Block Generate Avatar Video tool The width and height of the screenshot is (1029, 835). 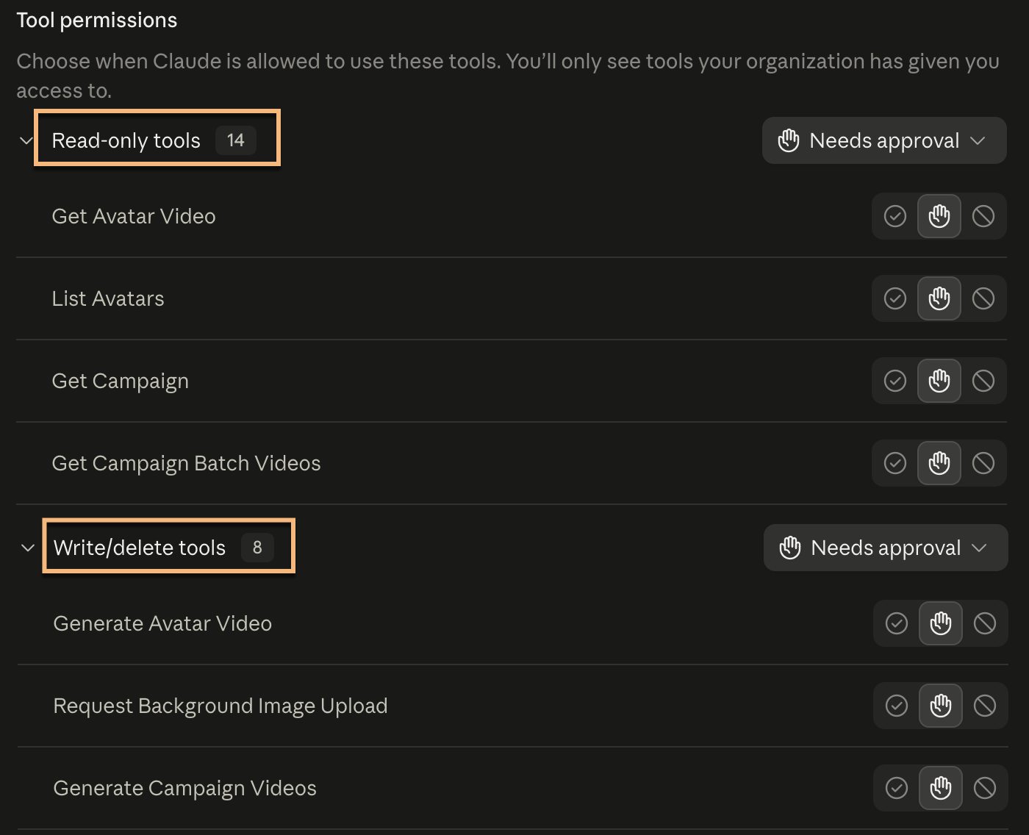[x=985, y=623]
